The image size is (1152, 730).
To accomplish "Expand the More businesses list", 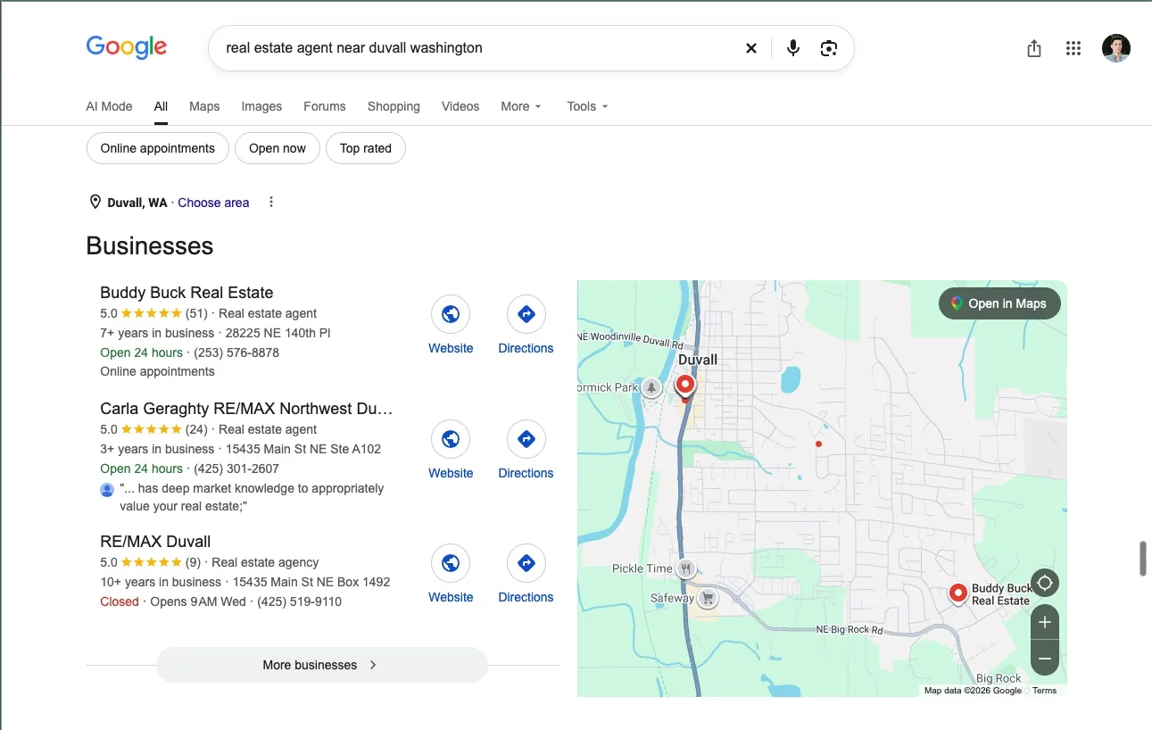I will click(322, 665).
